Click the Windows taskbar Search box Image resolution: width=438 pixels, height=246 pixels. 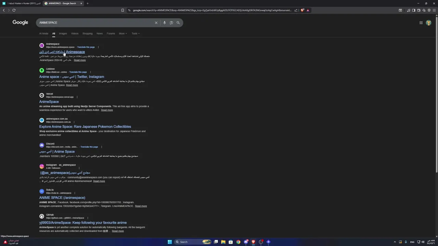point(193,242)
